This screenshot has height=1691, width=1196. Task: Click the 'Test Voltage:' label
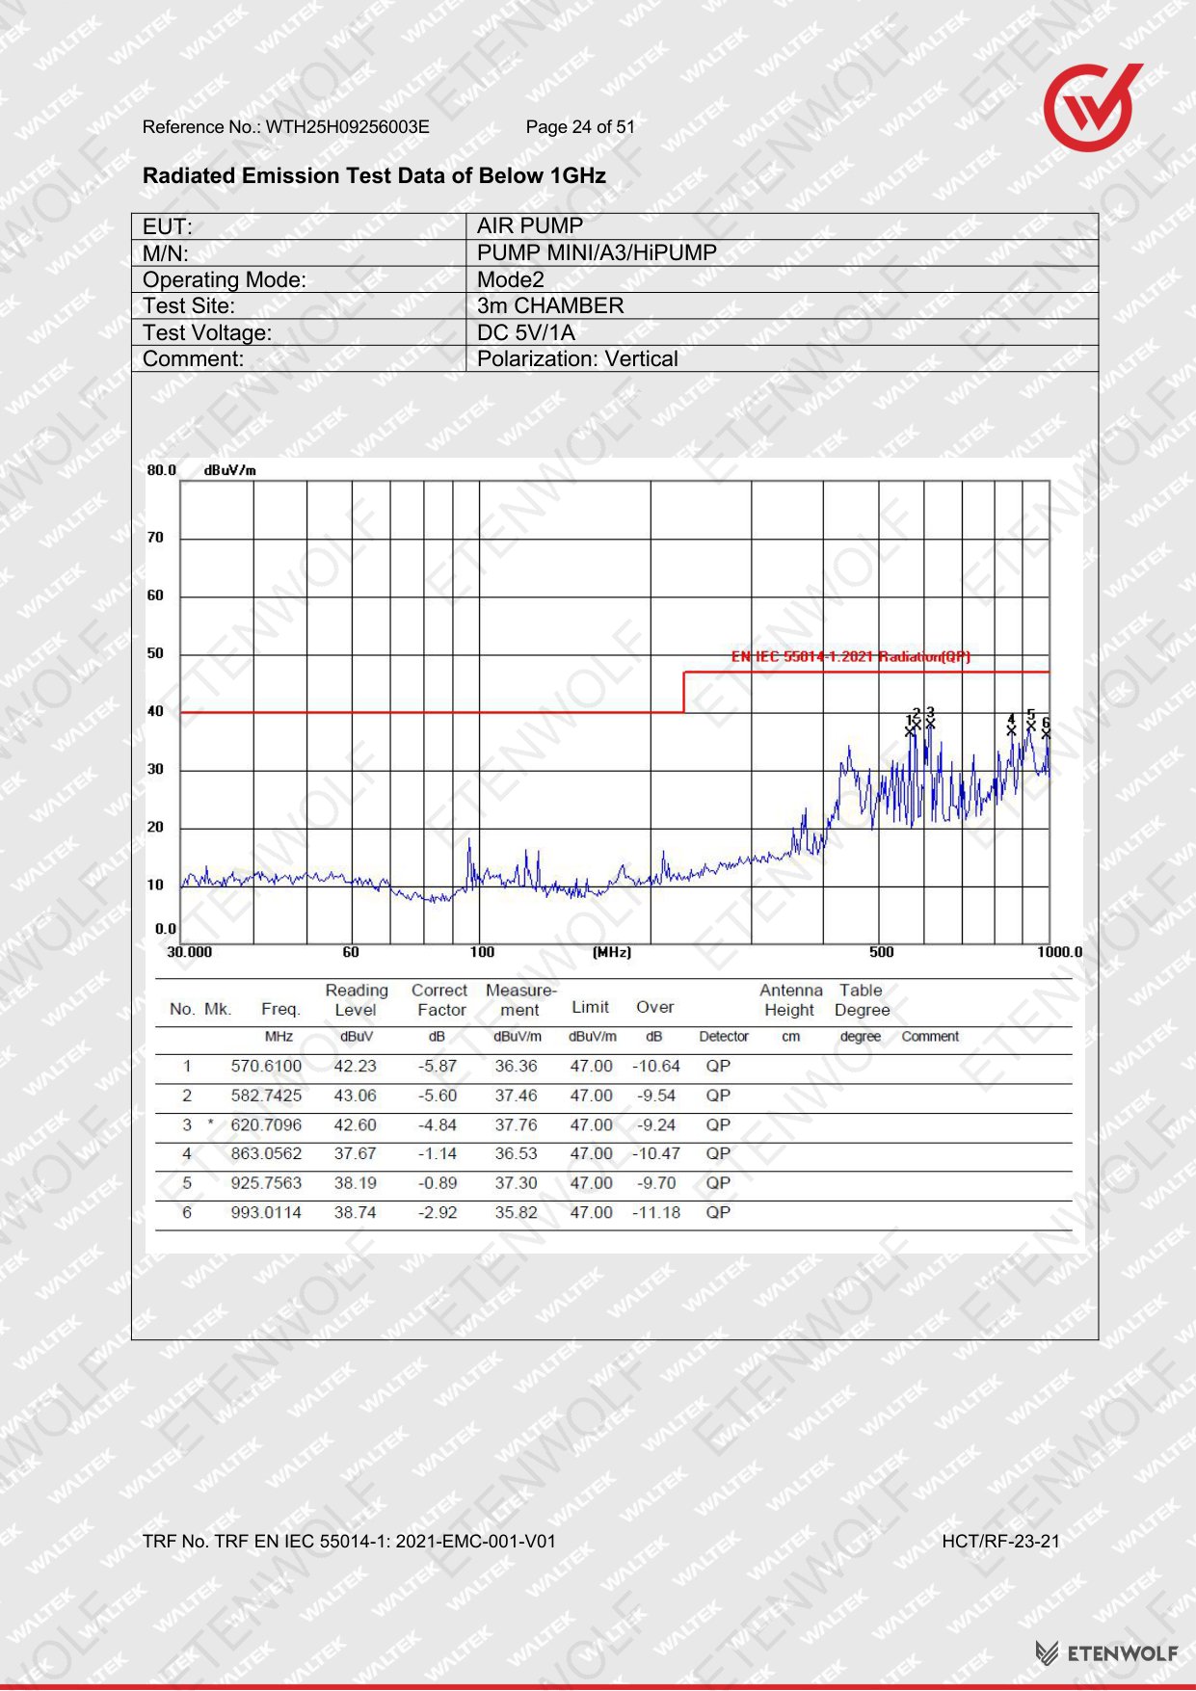point(207,332)
